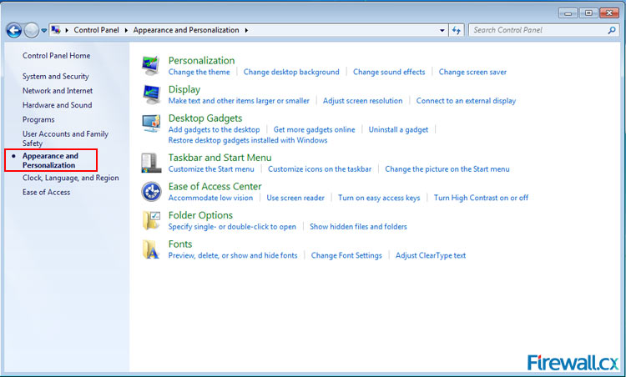Click Customize the Start menu
Screen dimensions: 626x377
[x=211, y=169]
